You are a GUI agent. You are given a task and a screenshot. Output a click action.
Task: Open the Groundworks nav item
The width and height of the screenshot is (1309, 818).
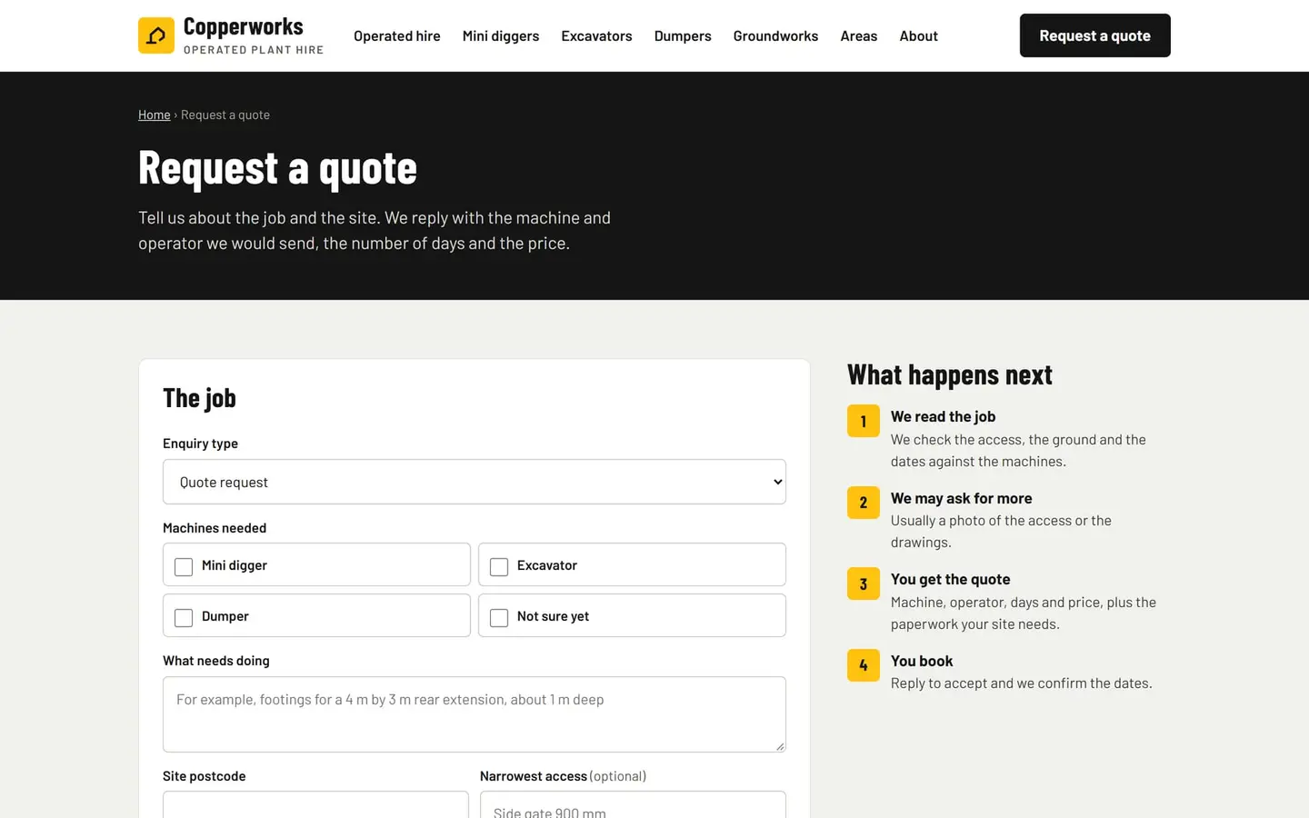click(775, 35)
